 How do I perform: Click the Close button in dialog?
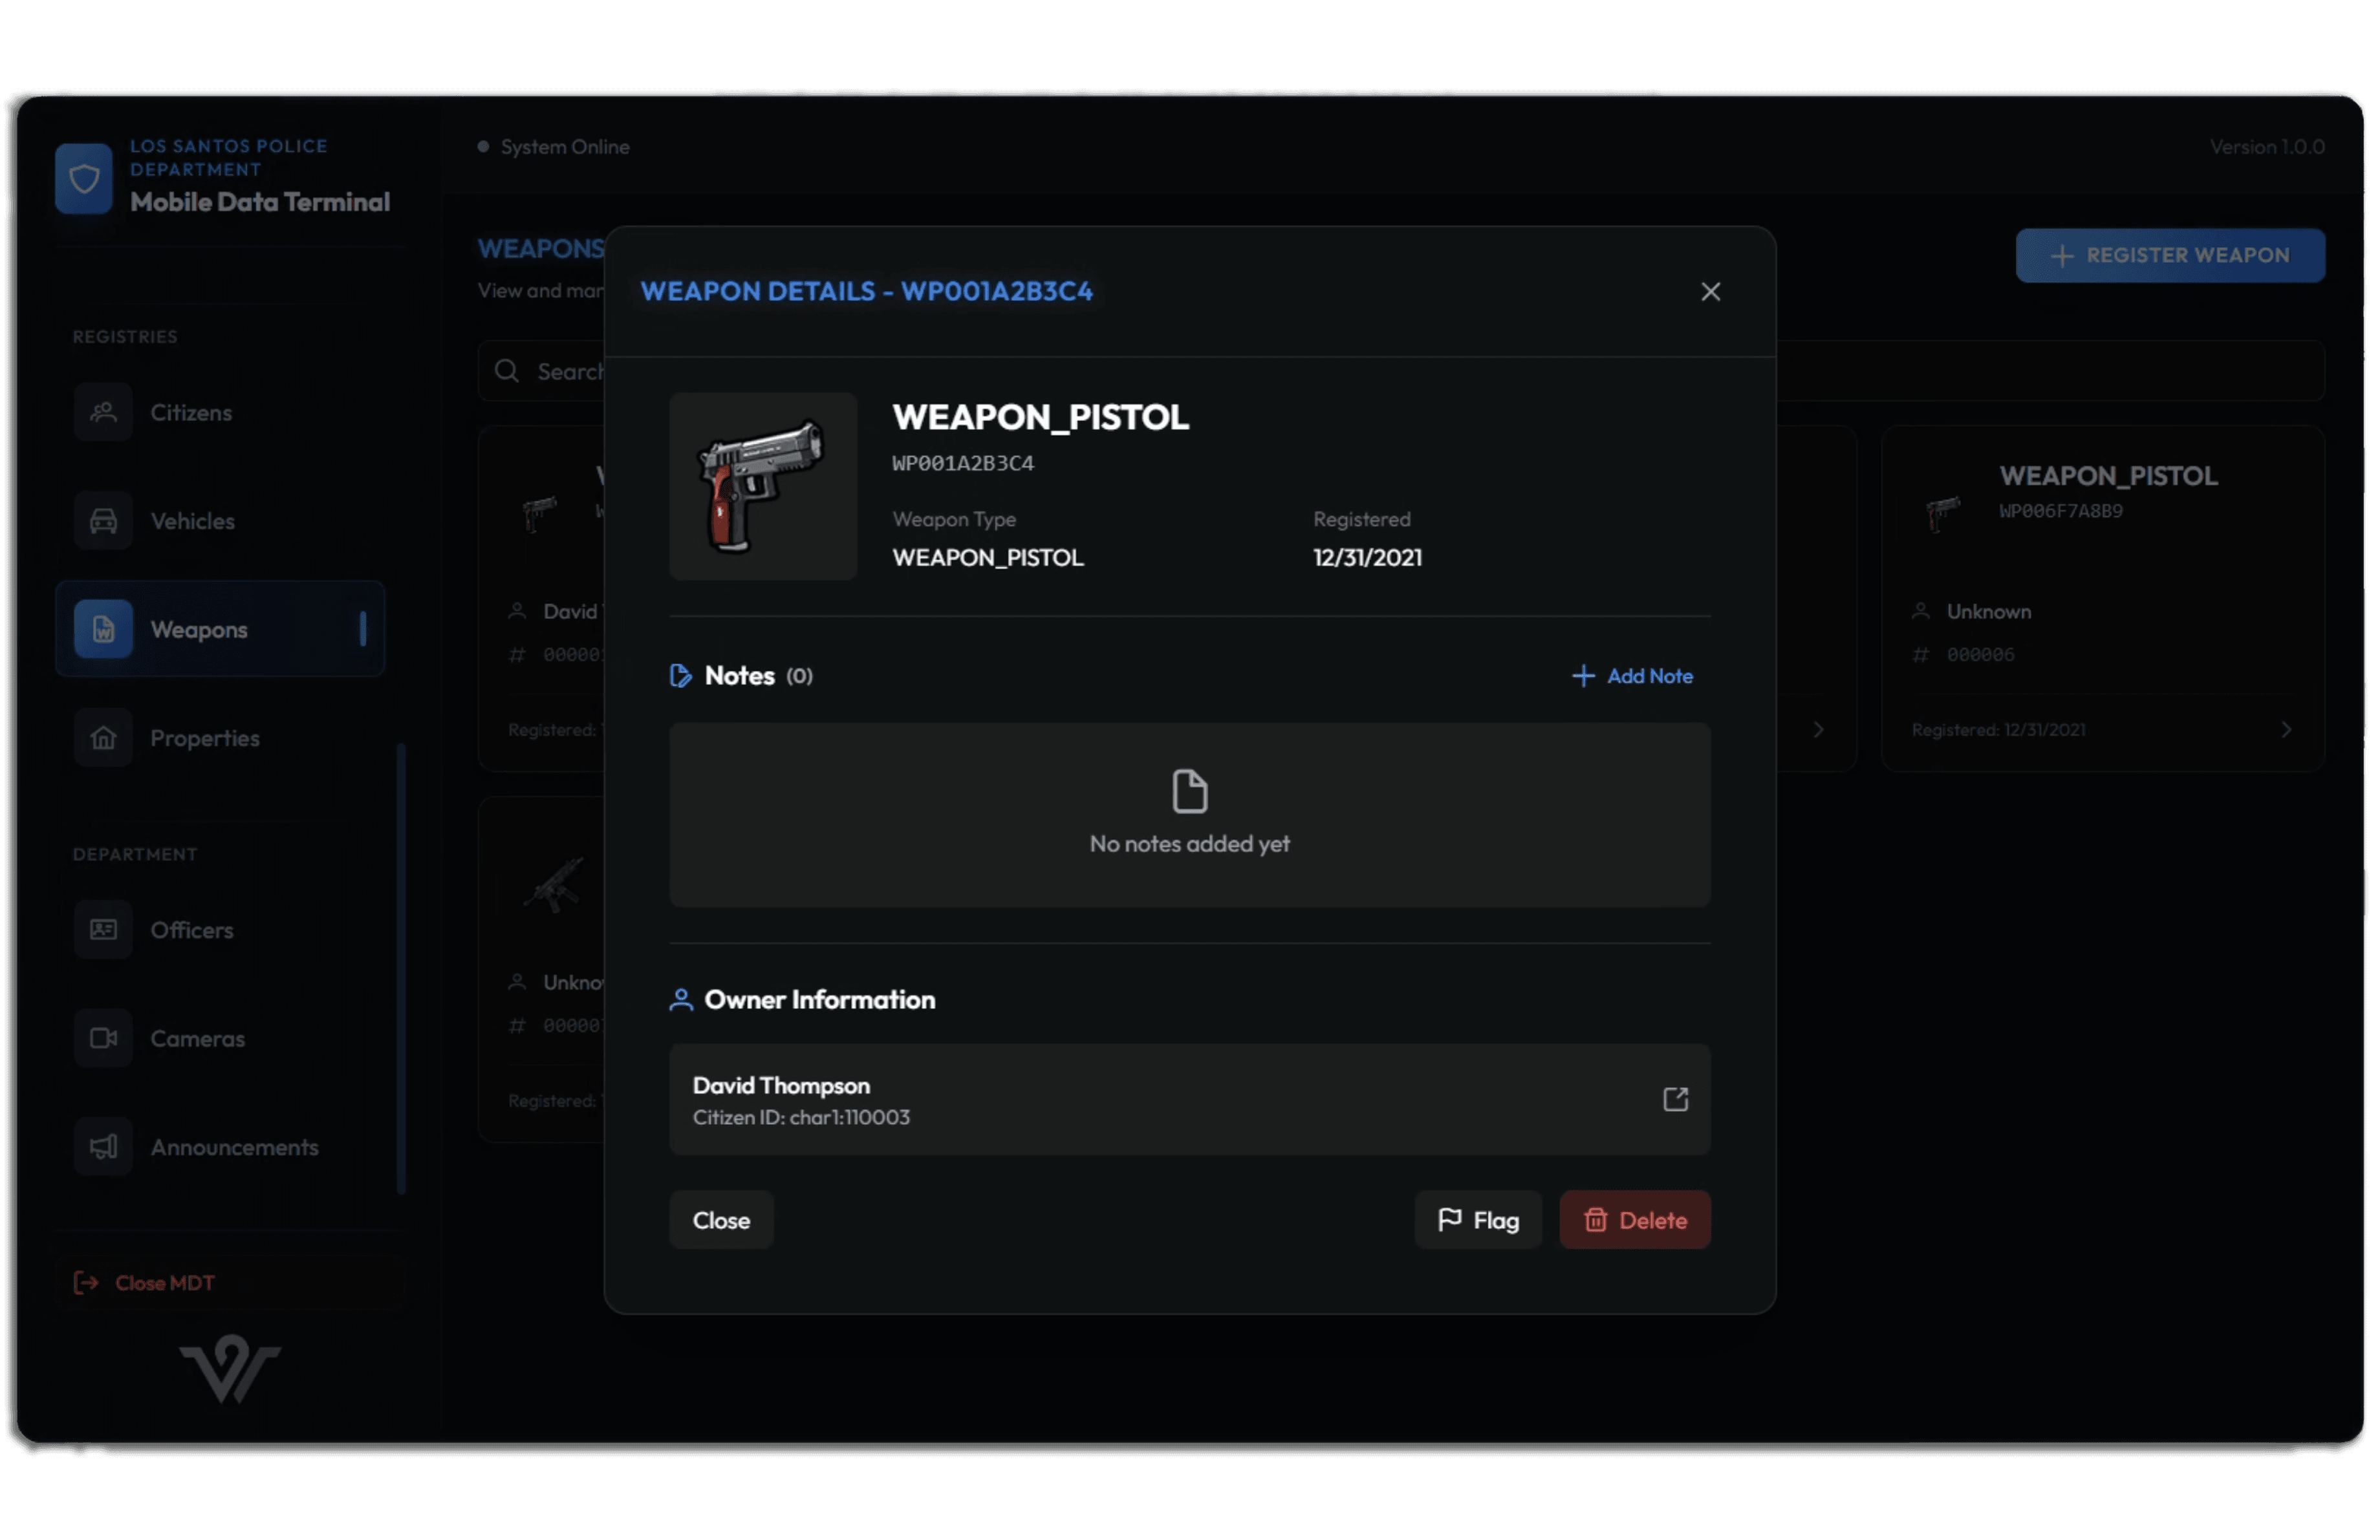tap(721, 1220)
